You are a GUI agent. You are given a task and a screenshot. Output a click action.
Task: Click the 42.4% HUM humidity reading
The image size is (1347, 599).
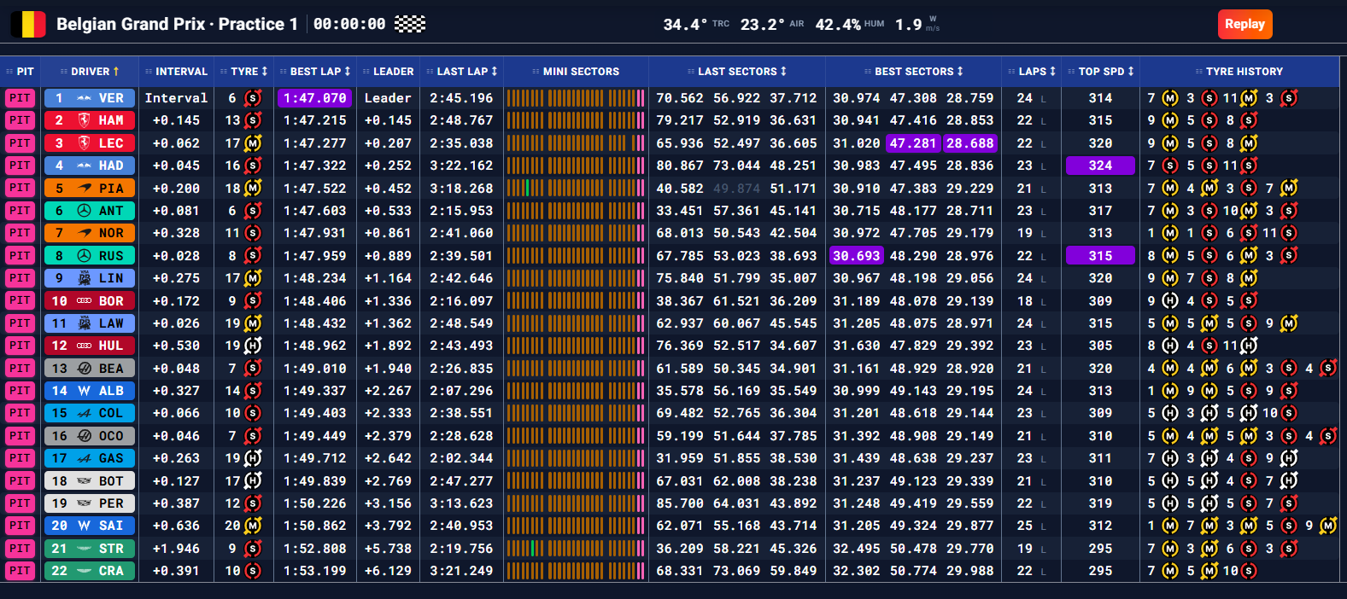(850, 25)
